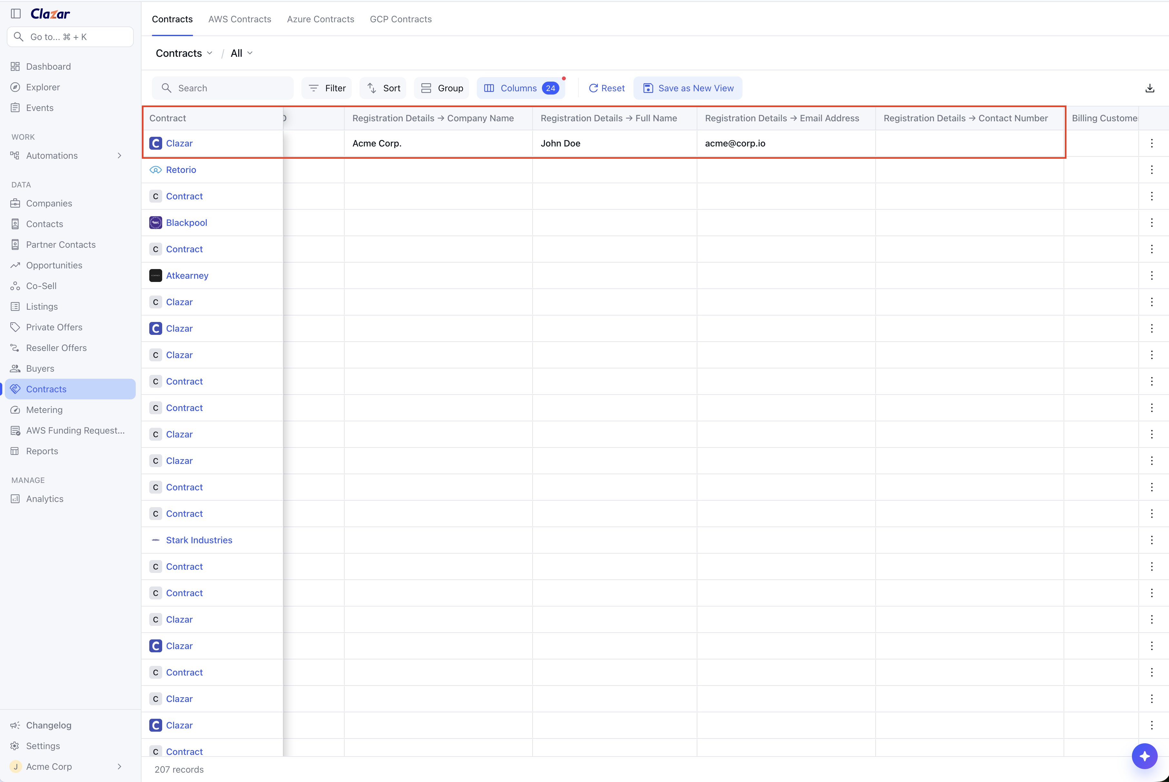Click the Atkearney company logo
The height and width of the screenshot is (782, 1169).
tap(155, 276)
